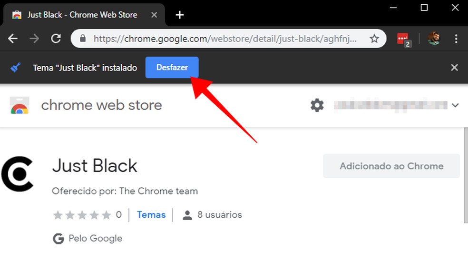This screenshot has width=468, height=263.
Task: Click the Just Black theme icon
Action: (x=17, y=173)
